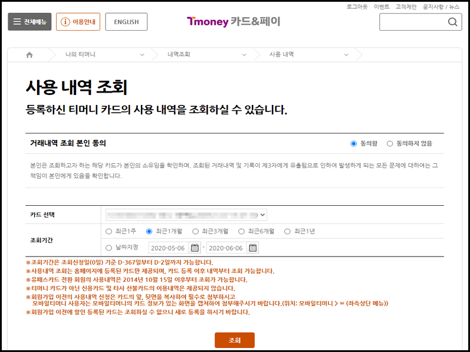Choose the 최근1주 period option

tap(109, 231)
